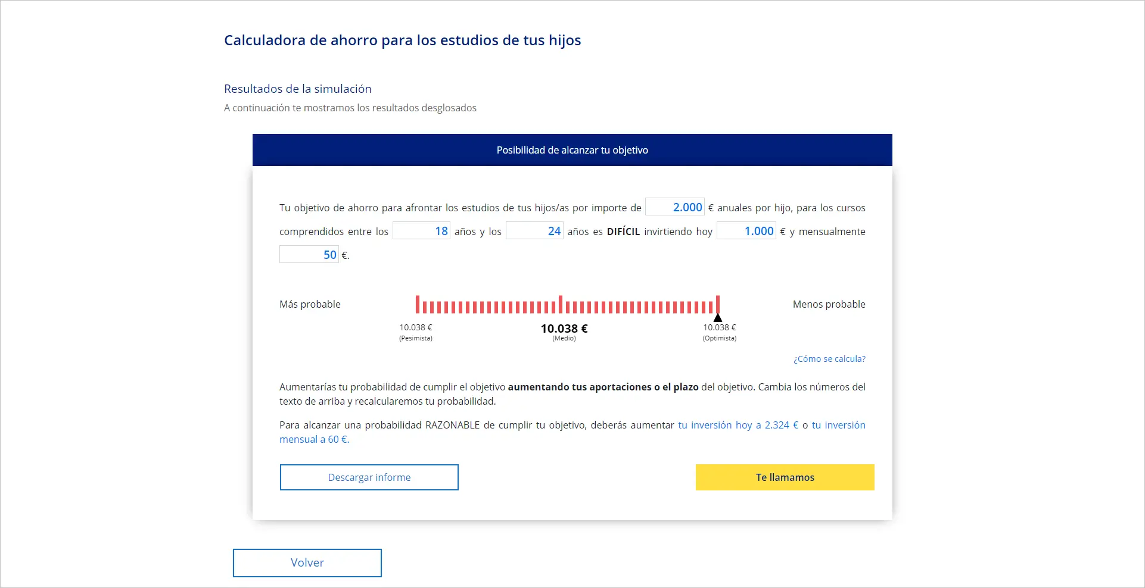Edit the starting age field with 18
Viewport: 1145px width, 588px height.
tap(421, 231)
